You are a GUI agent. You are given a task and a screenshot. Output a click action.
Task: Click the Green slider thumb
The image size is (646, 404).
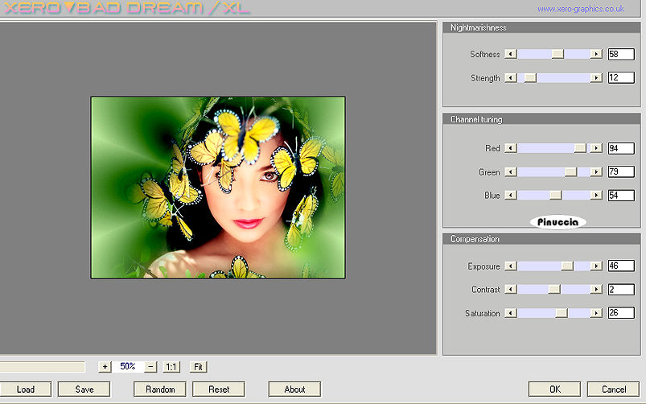pyautogui.click(x=570, y=172)
